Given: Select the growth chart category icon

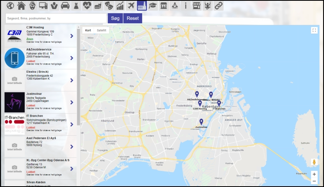Looking at the screenshot, I should pyautogui.click(x=120, y=5).
